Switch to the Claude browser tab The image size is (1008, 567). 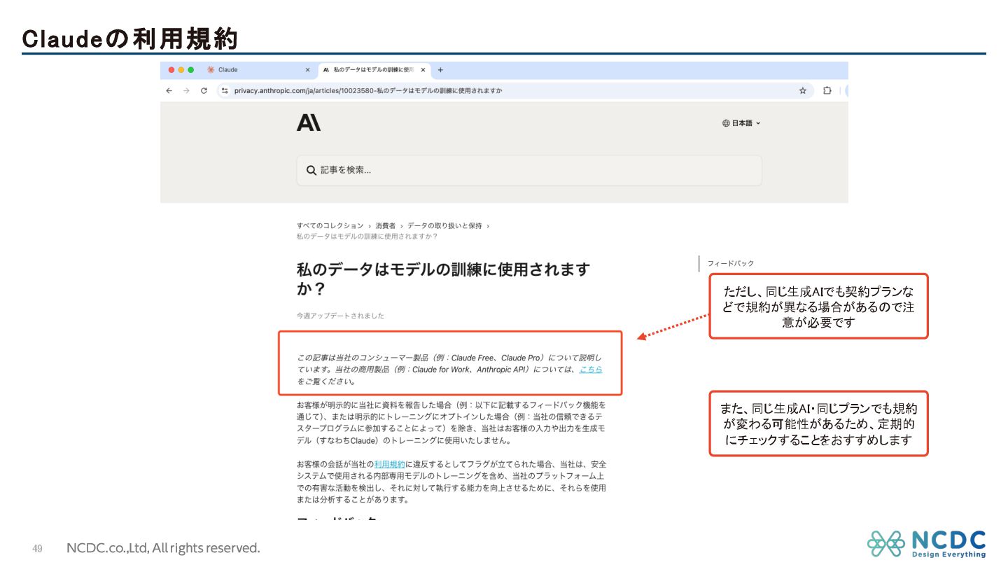pos(259,70)
